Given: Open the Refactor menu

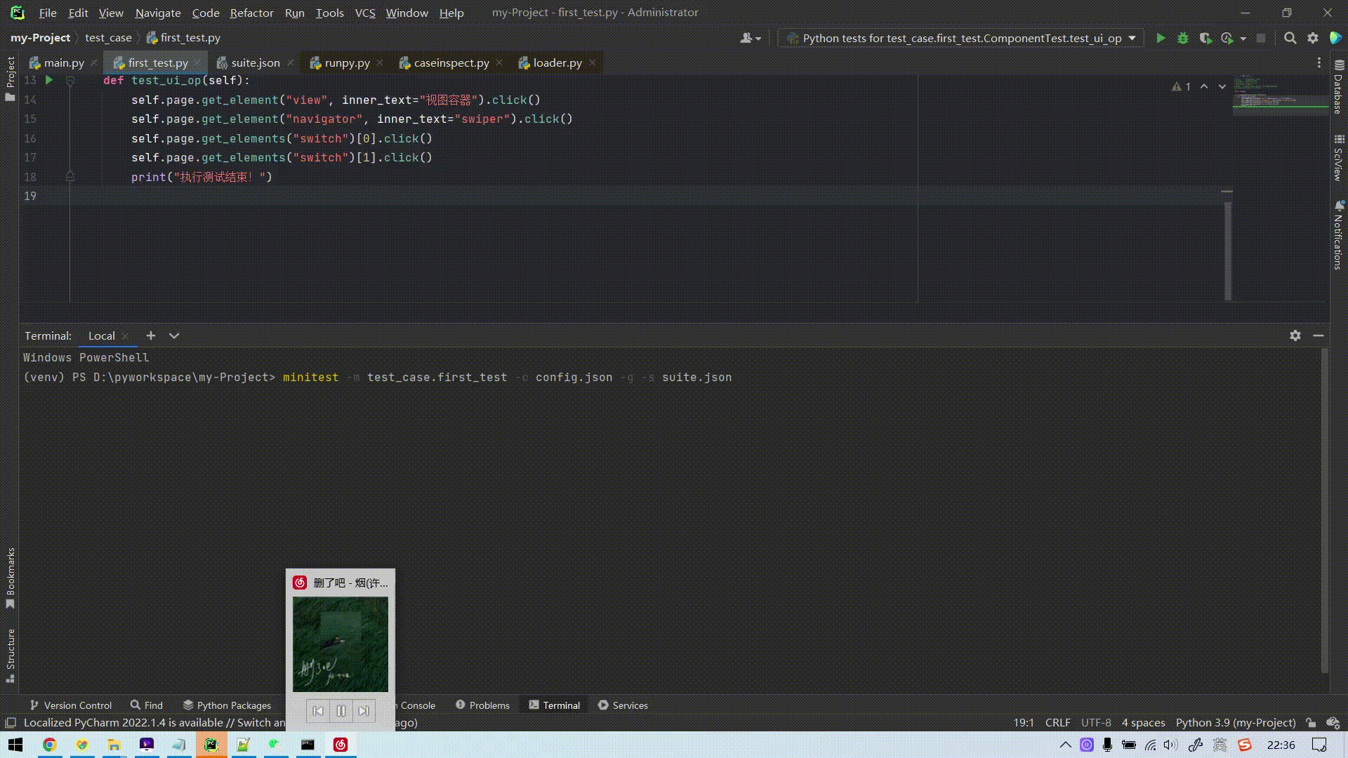Looking at the screenshot, I should [x=251, y=13].
